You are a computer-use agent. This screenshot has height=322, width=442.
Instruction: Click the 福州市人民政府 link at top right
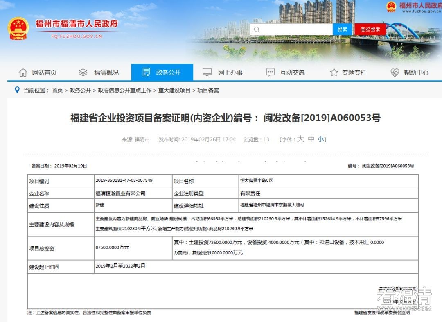click(420, 5)
